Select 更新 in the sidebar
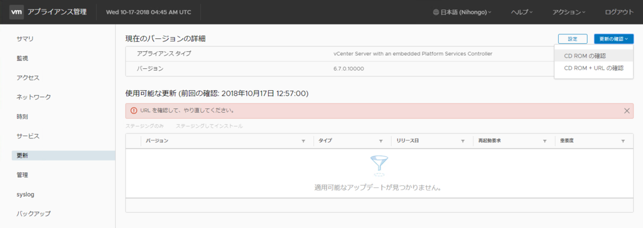The height and width of the screenshot is (228, 643). [x=63, y=155]
